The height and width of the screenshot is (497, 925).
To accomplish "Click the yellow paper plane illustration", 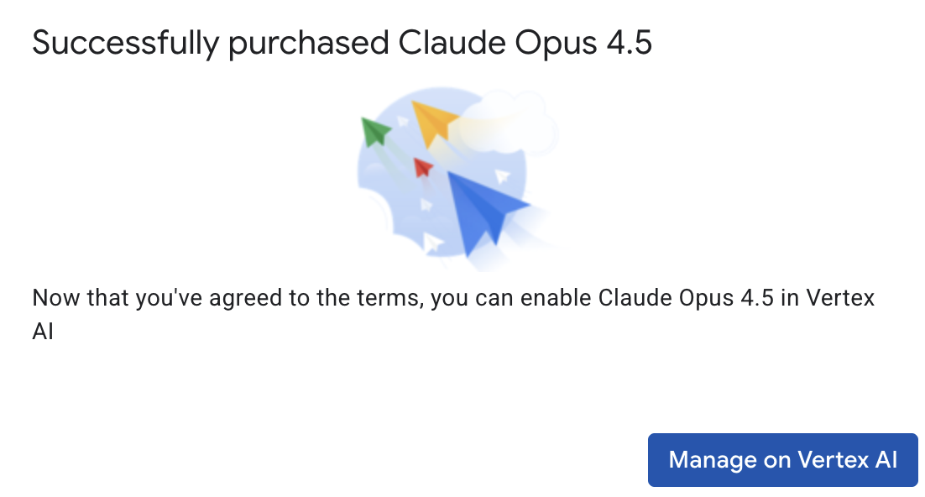I will [x=432, y=123].
